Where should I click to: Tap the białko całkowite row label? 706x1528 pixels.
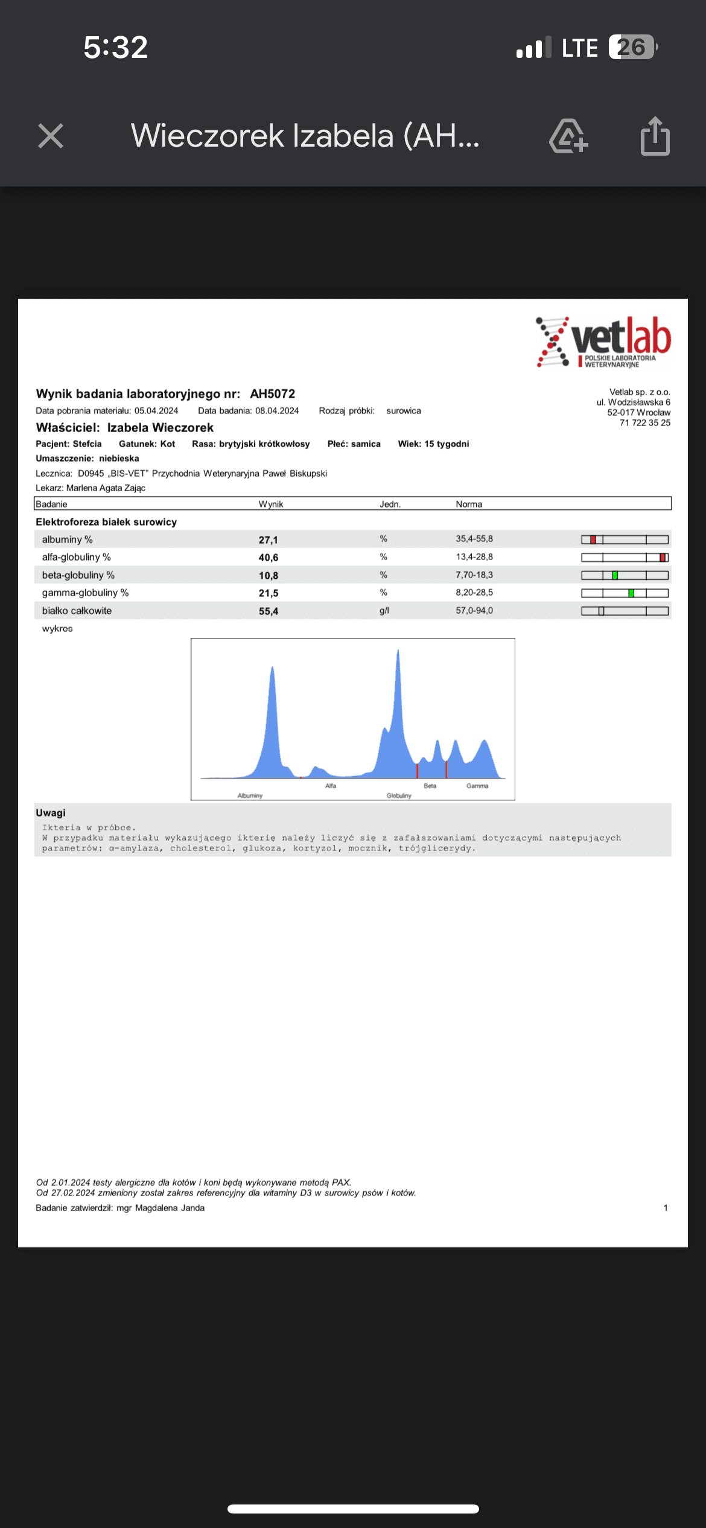coord(77,611)
